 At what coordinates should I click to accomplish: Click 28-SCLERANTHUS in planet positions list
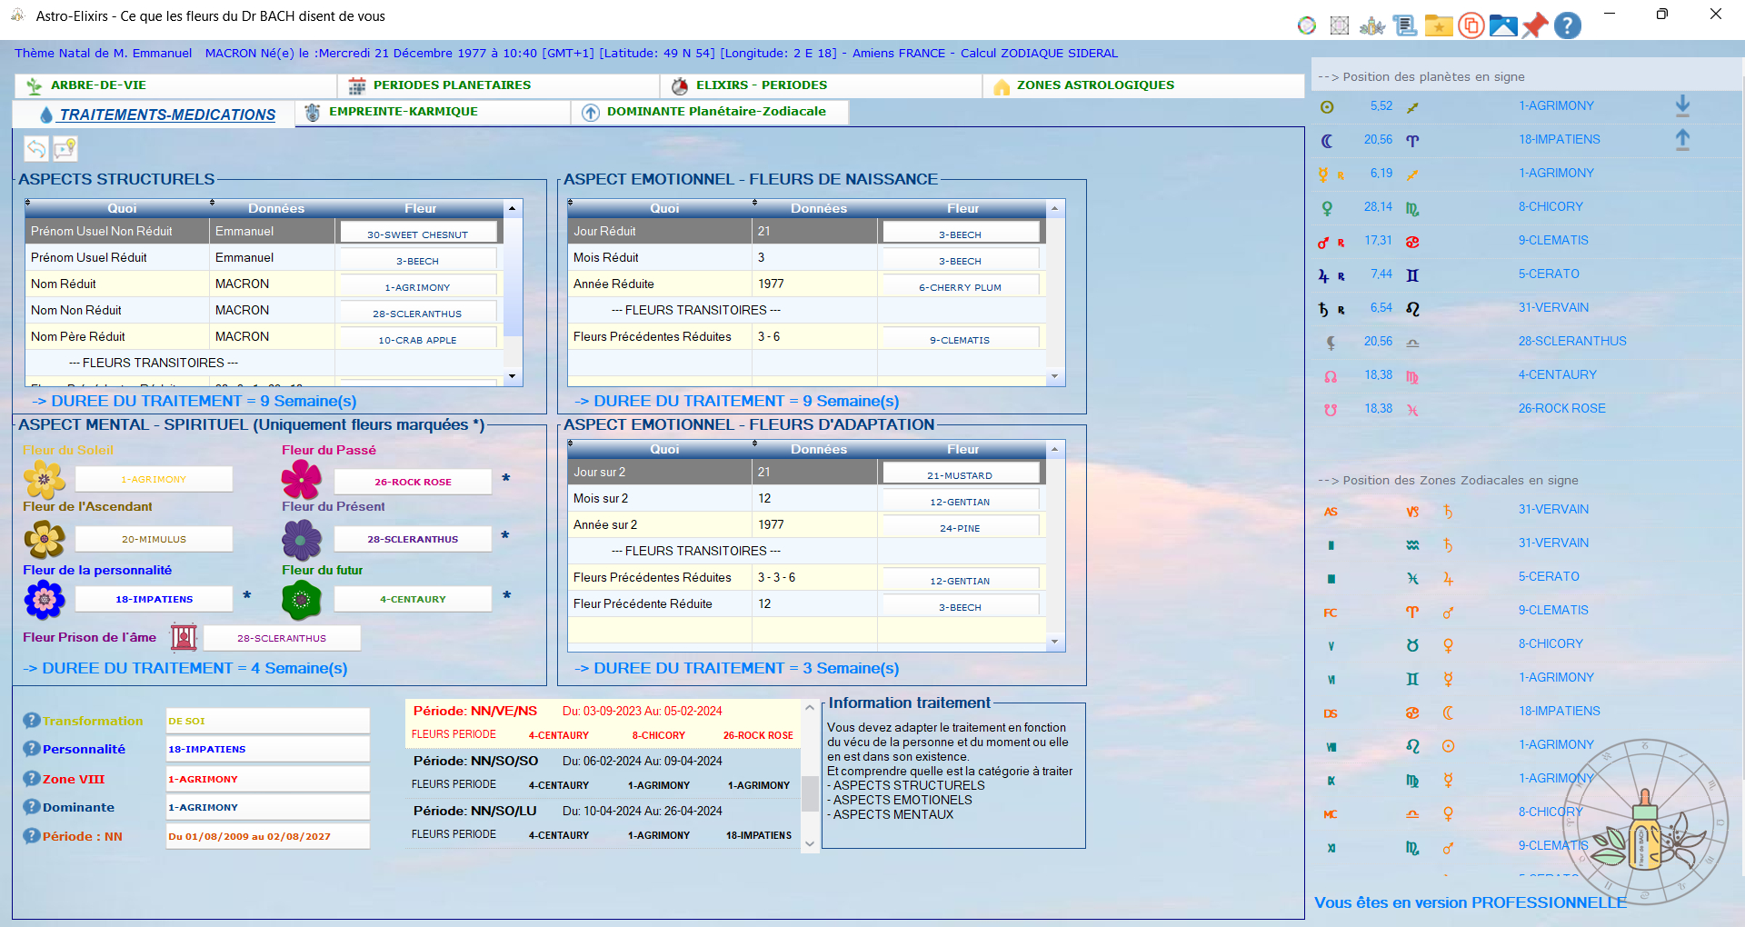tap(1572, 341)
